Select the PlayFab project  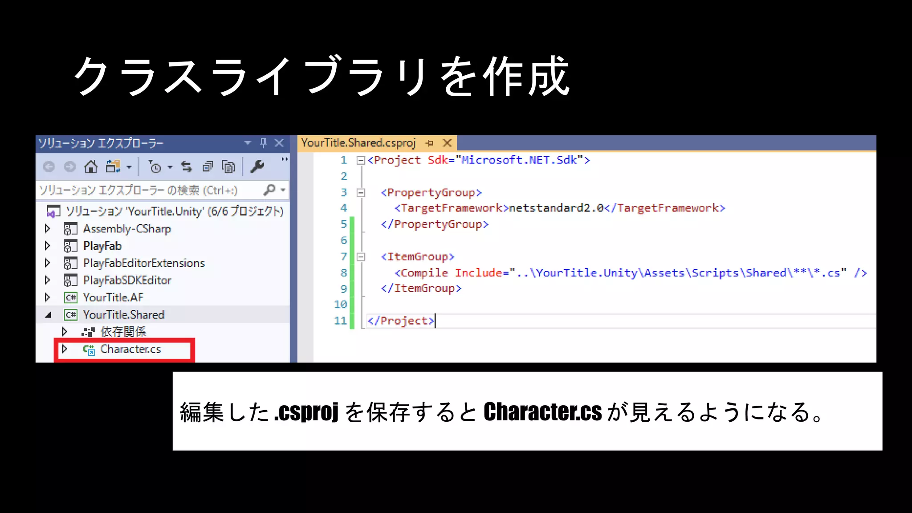[102, 246]
